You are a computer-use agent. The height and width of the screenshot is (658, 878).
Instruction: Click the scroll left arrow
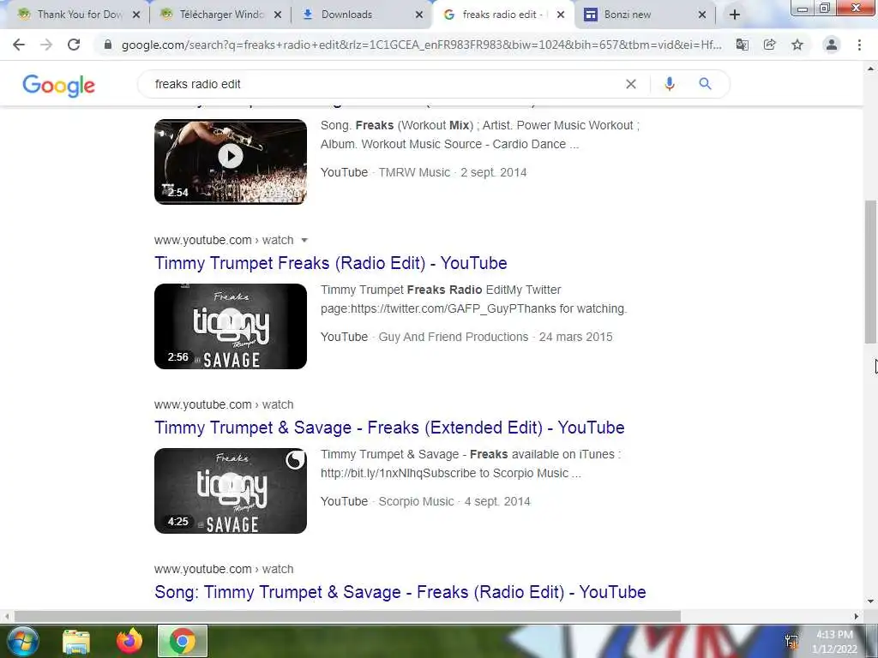pyautogui.click(x=6, y=616)
